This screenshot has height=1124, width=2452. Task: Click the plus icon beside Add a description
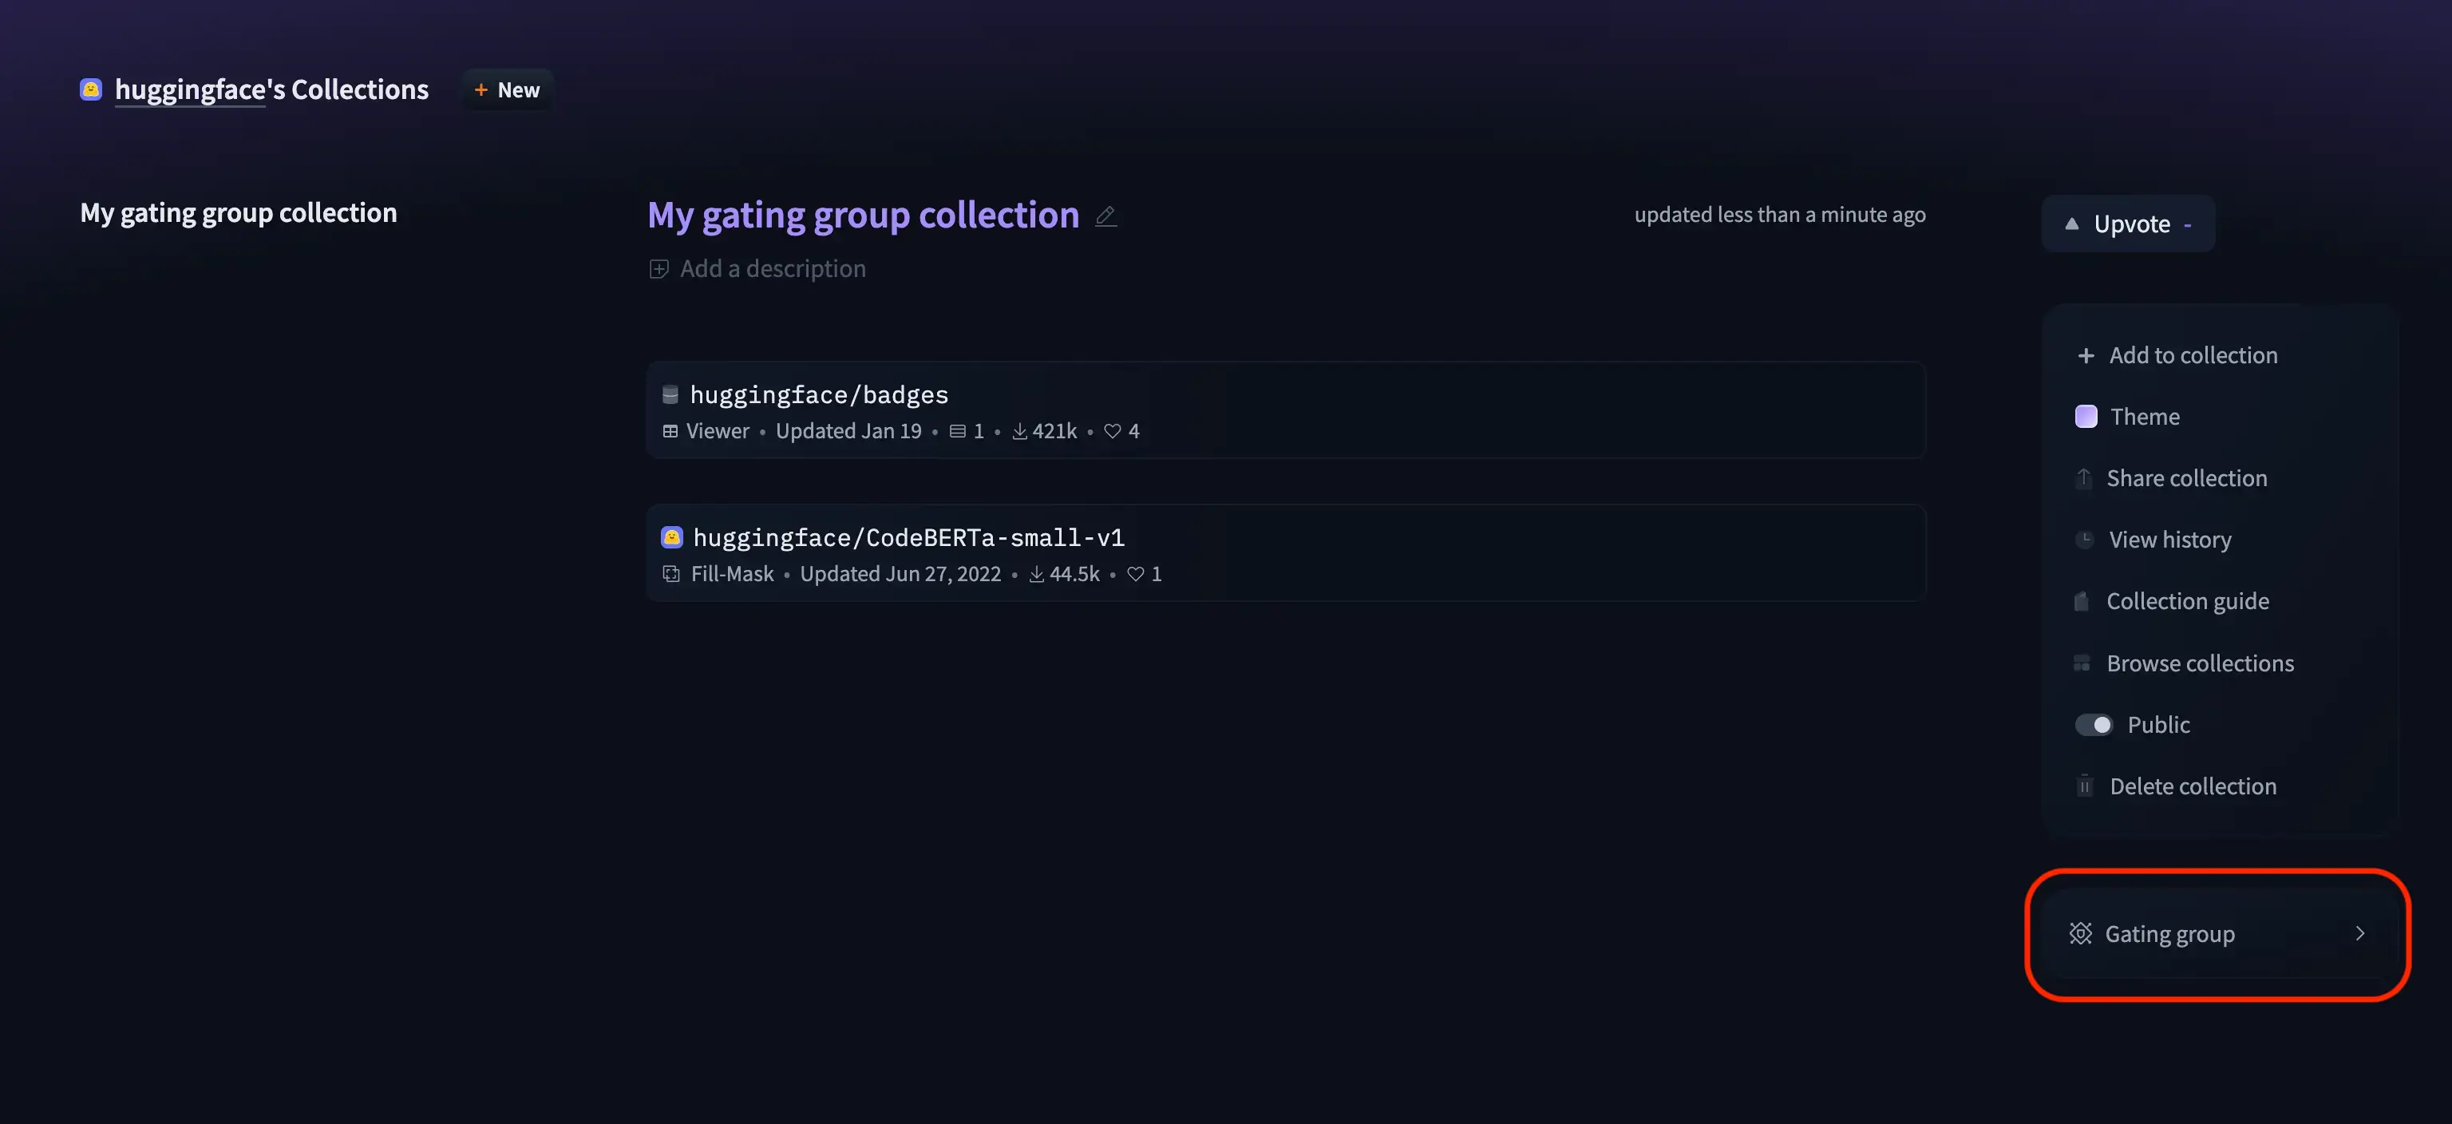(658, 269)
